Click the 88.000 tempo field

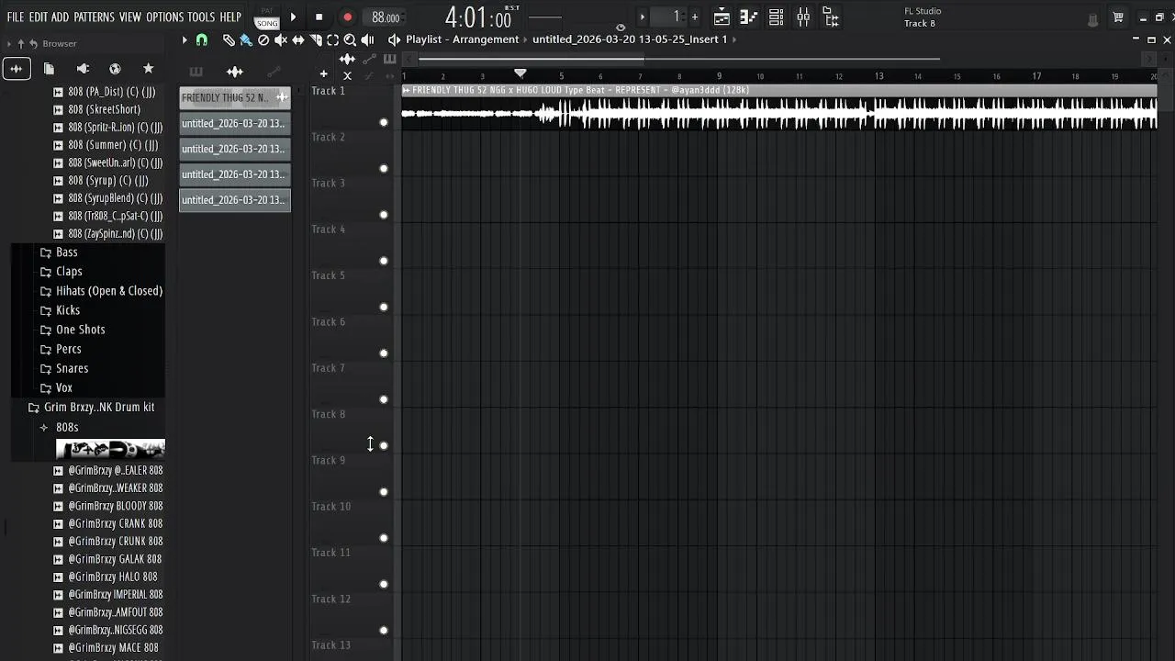(386, 17)
